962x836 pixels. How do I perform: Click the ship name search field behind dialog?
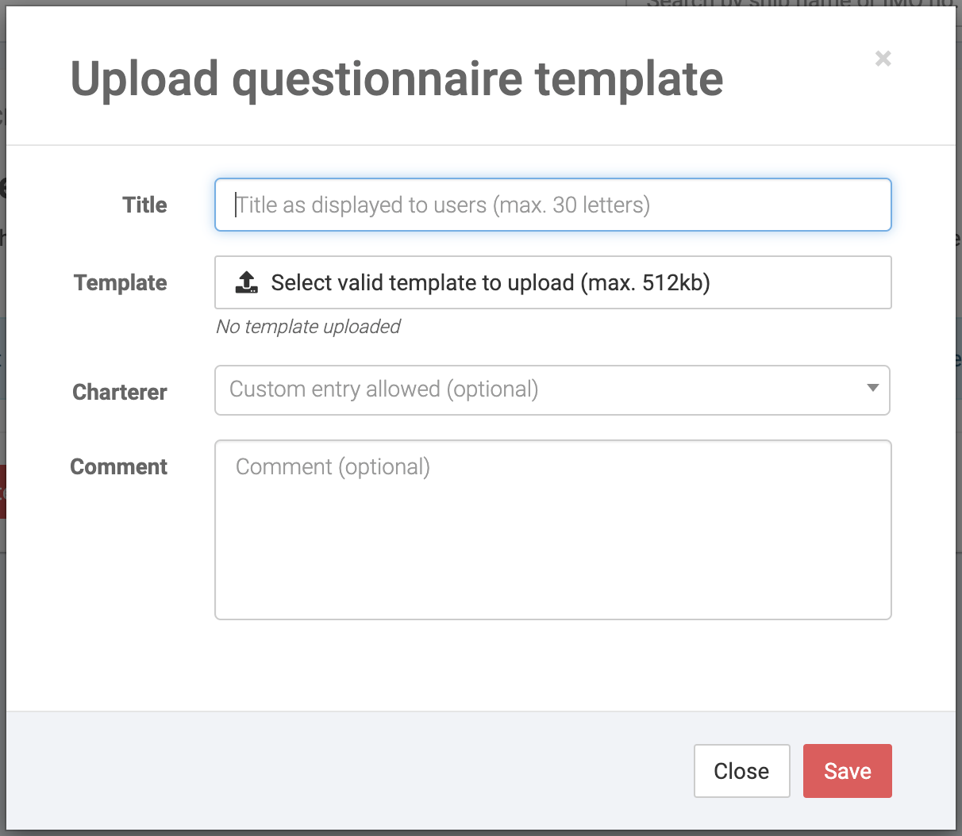coord(794,4)
